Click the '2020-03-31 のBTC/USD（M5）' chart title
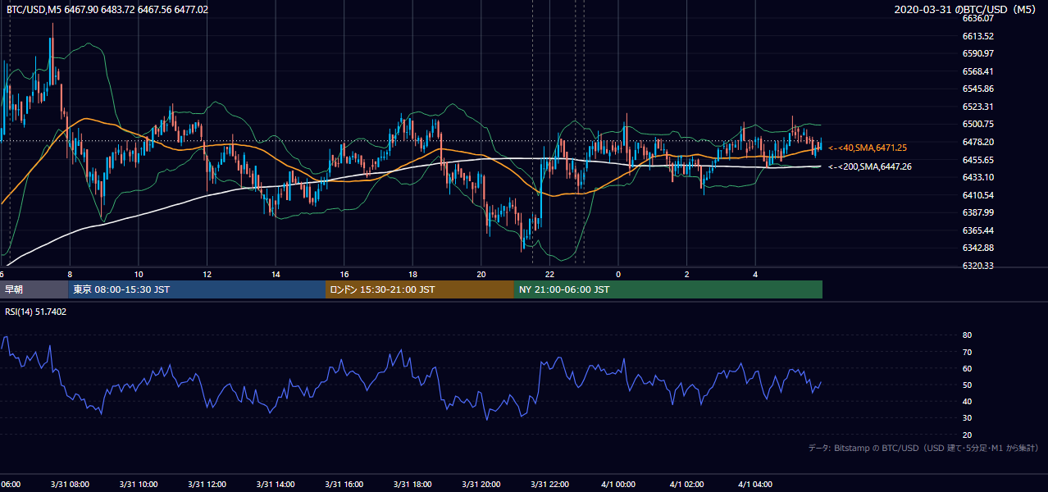Image resolution: width=1048 pixels, height=492 pixels. coord(966,9)
